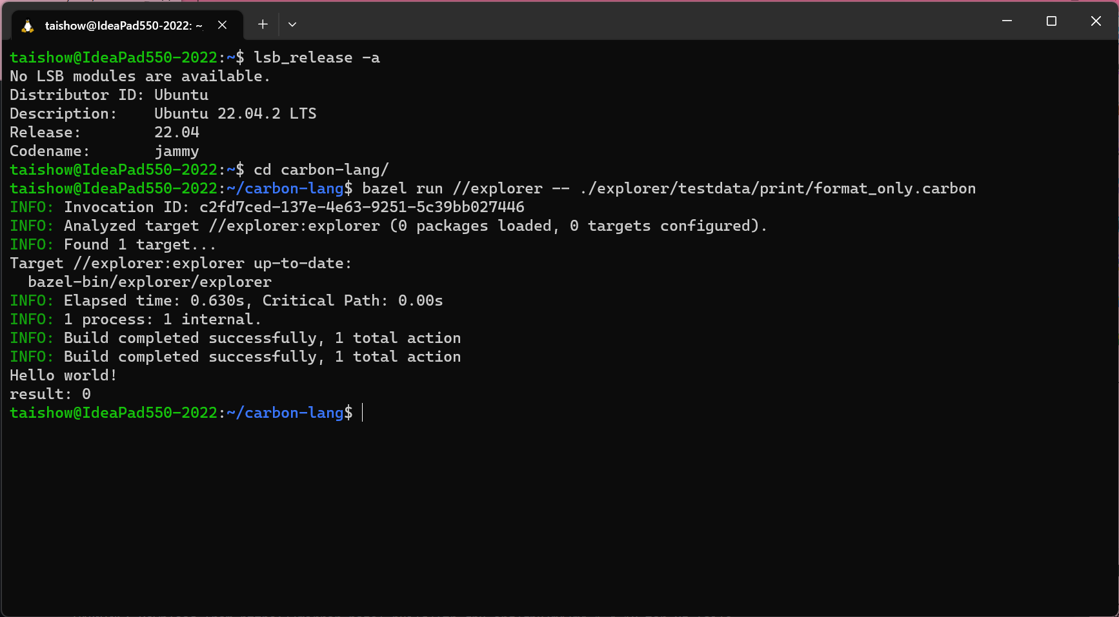Screen dimensions: 1119x617
Task: Click the 'Release:' label
Action: [x=45, y=132]
